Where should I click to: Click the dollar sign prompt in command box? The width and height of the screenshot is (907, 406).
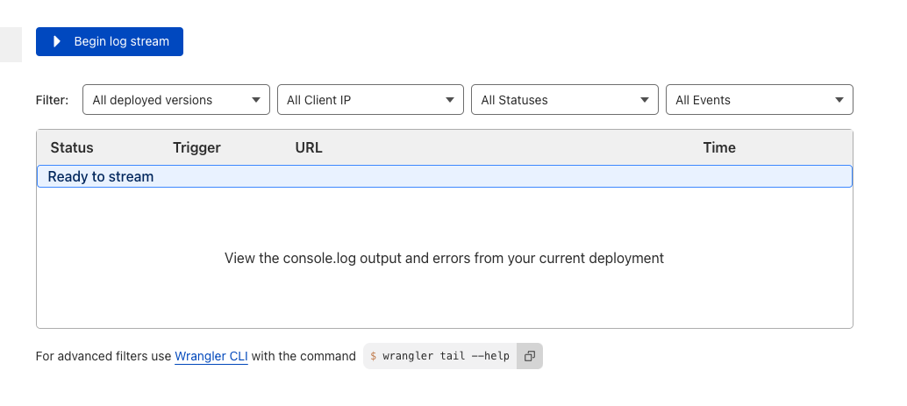[x=373, y=356]
